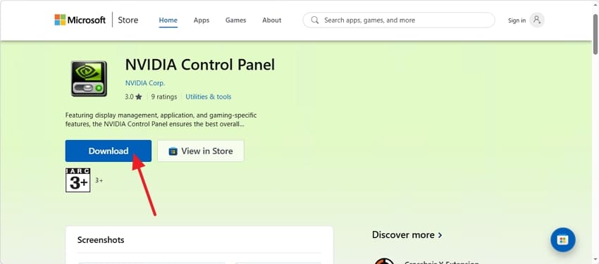Click the magnifier search icon
The height and width of the screenshot is (264, 599).
pos(315,20)
